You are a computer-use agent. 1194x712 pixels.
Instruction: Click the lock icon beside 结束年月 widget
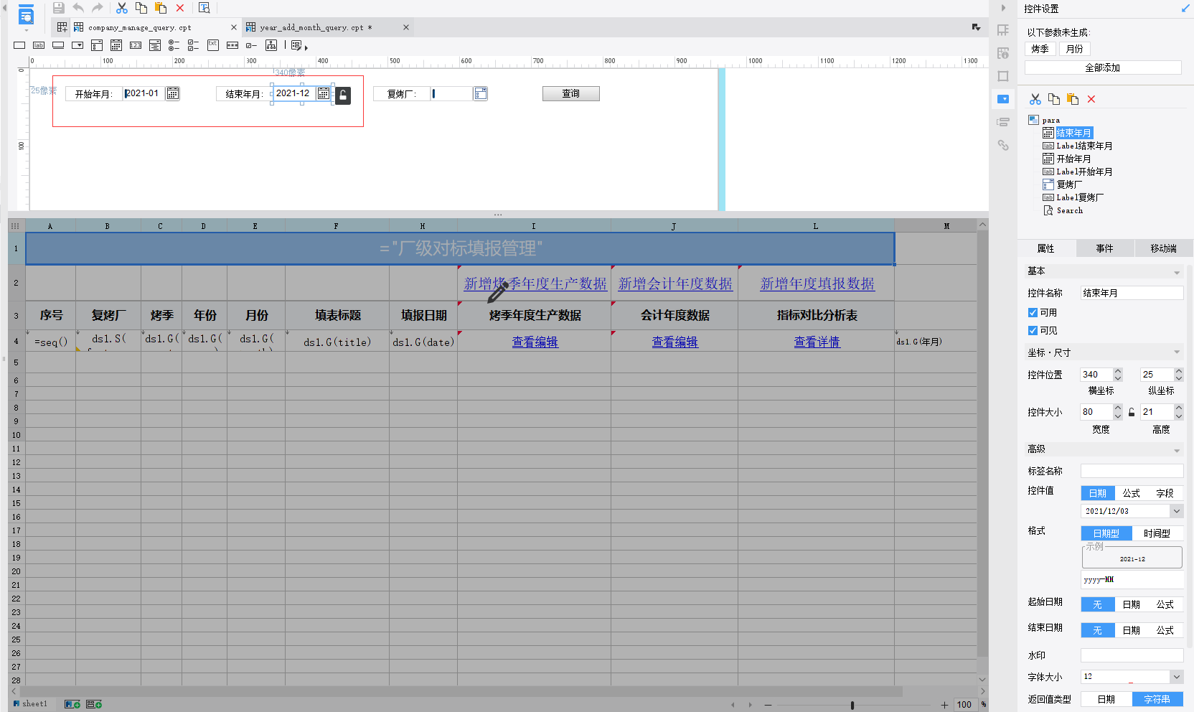(343, 95)
